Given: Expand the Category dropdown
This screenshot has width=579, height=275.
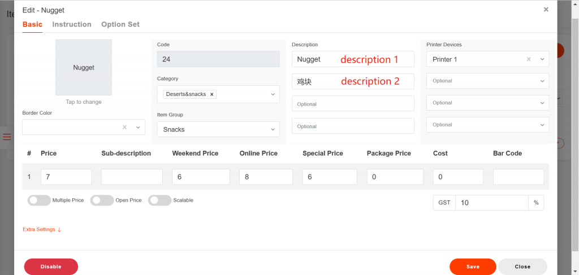Looking at the screenshot, I should (x=273, y=94).
